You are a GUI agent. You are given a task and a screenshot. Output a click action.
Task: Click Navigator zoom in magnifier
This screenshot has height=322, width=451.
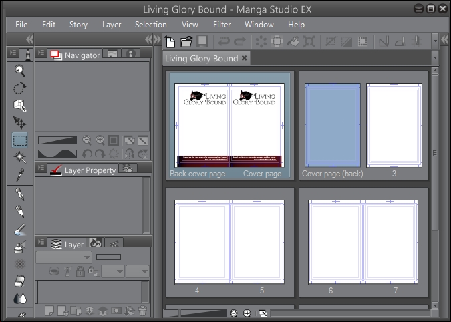(x=100, y=140)
